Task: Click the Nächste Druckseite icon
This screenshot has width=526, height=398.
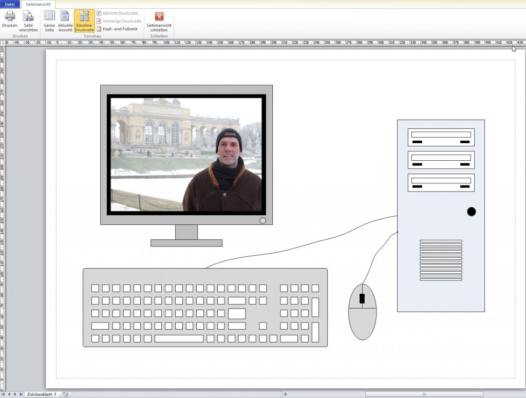Action: coord(119,14)
